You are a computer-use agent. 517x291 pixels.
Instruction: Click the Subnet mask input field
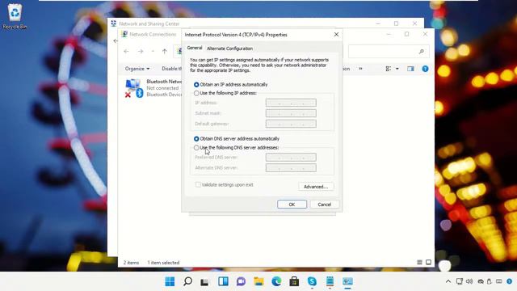[x=291, y=113]
